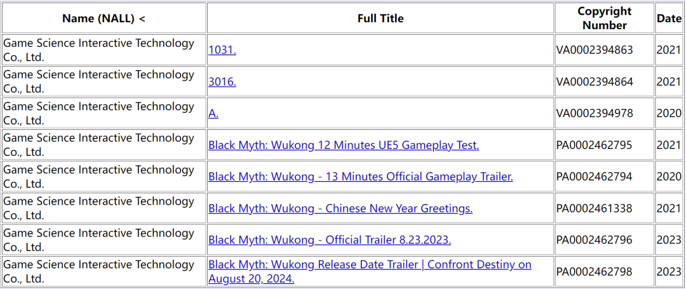Click the "Copyright Number" column header

[604, 18]
